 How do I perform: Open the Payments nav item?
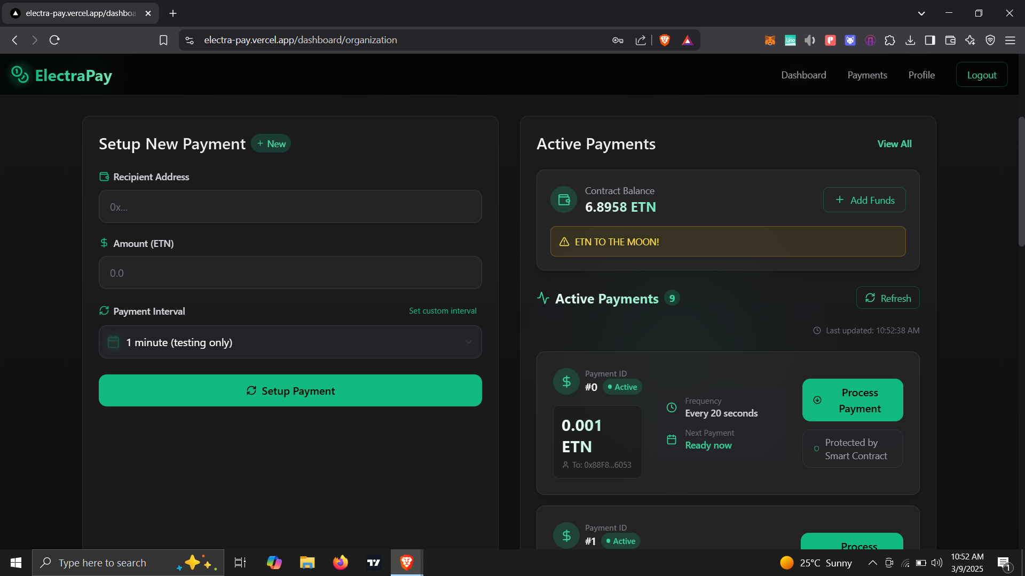tap(867, 75)
